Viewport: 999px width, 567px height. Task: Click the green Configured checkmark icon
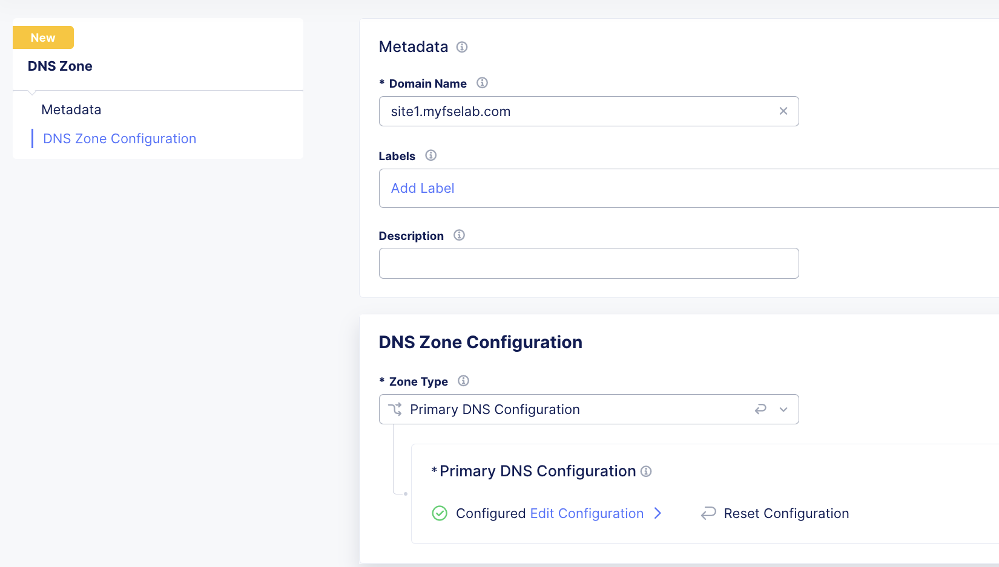coord(440,513)
